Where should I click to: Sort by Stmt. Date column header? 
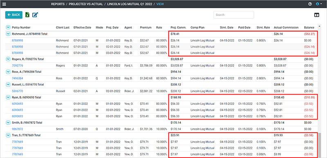(227, 27)
